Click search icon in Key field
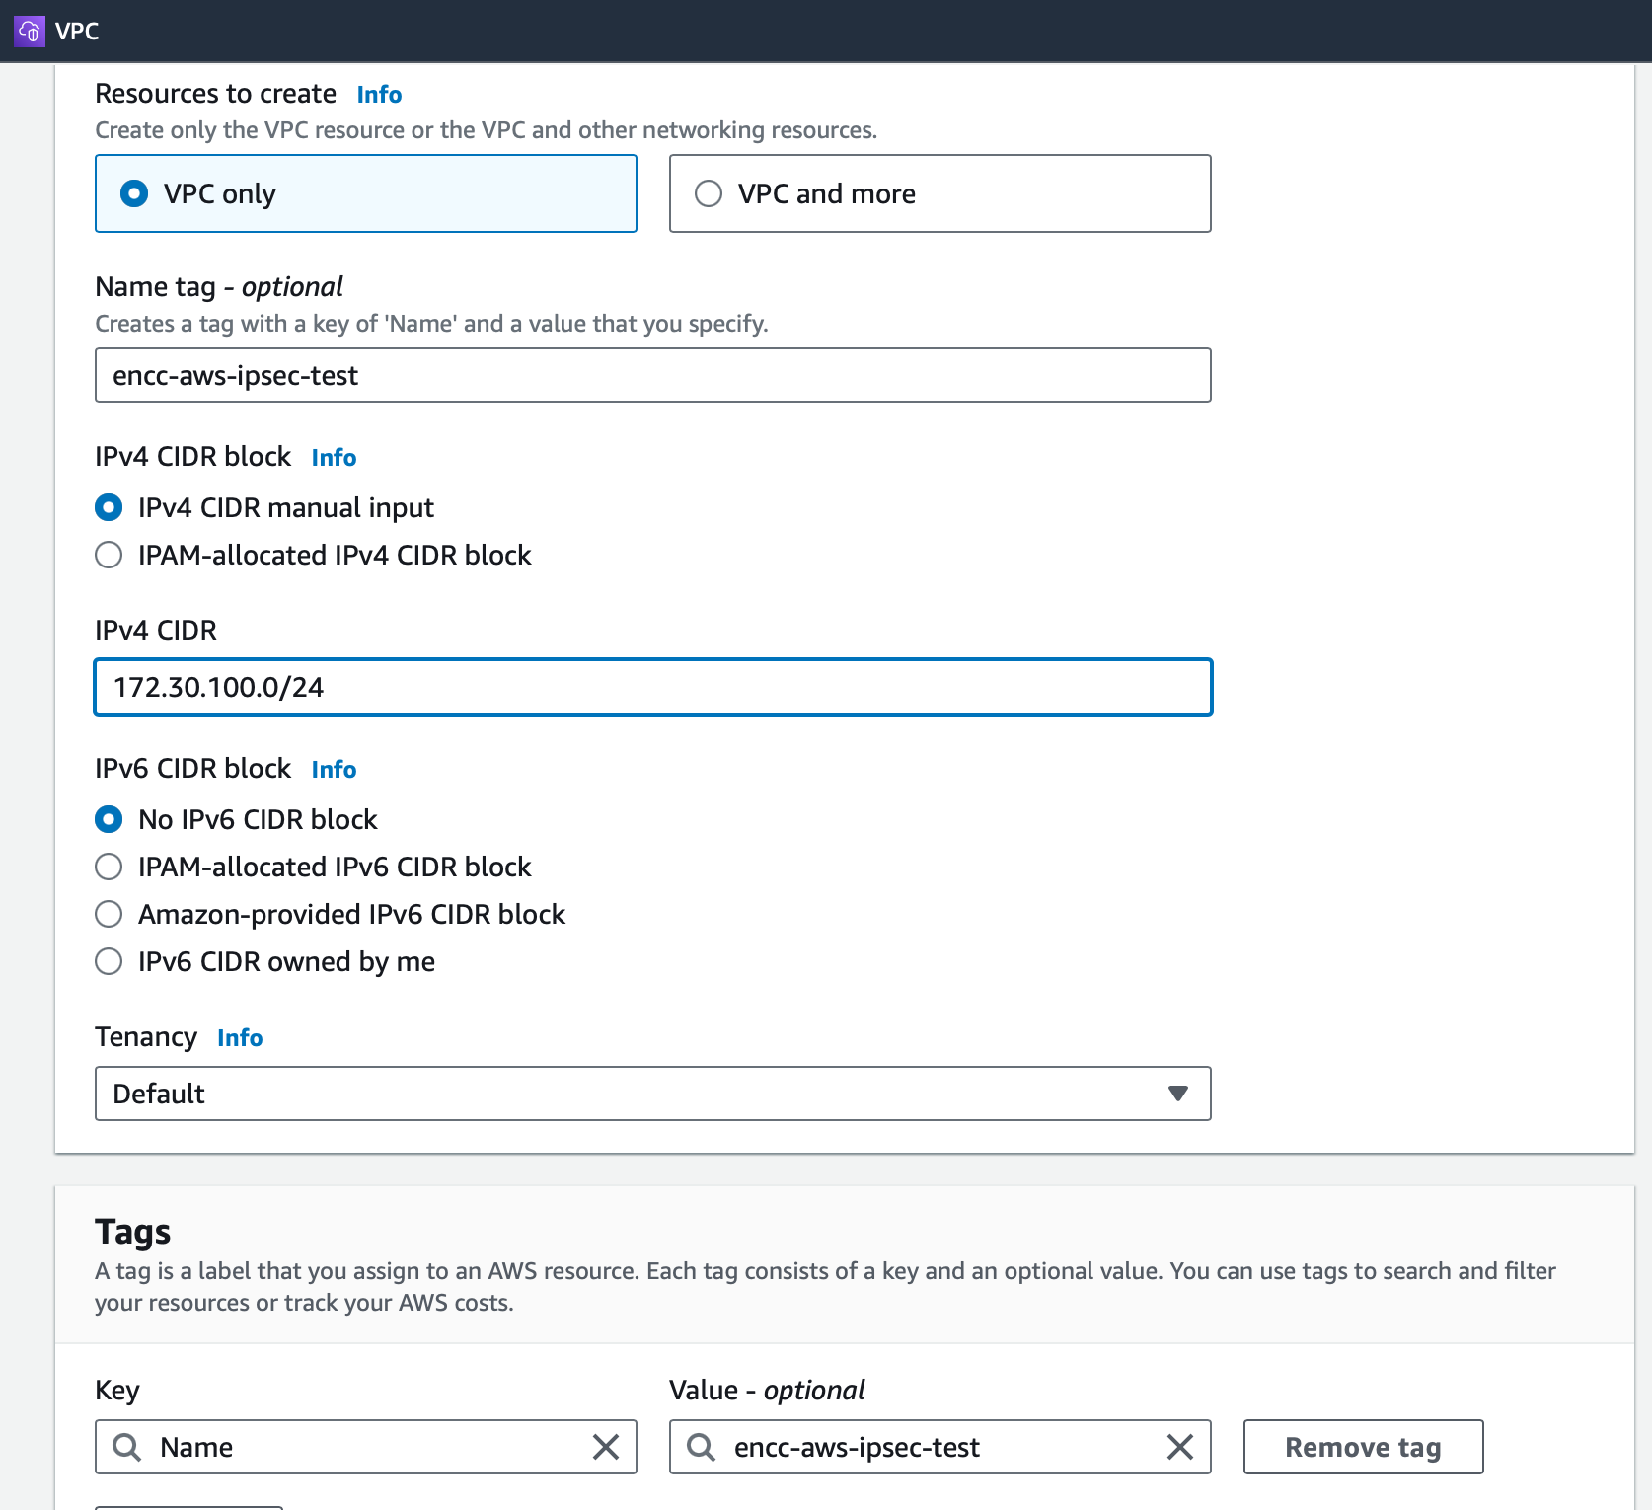Image resolution: width=1652 pixels, height=1510 pixels. [126, 1447]
